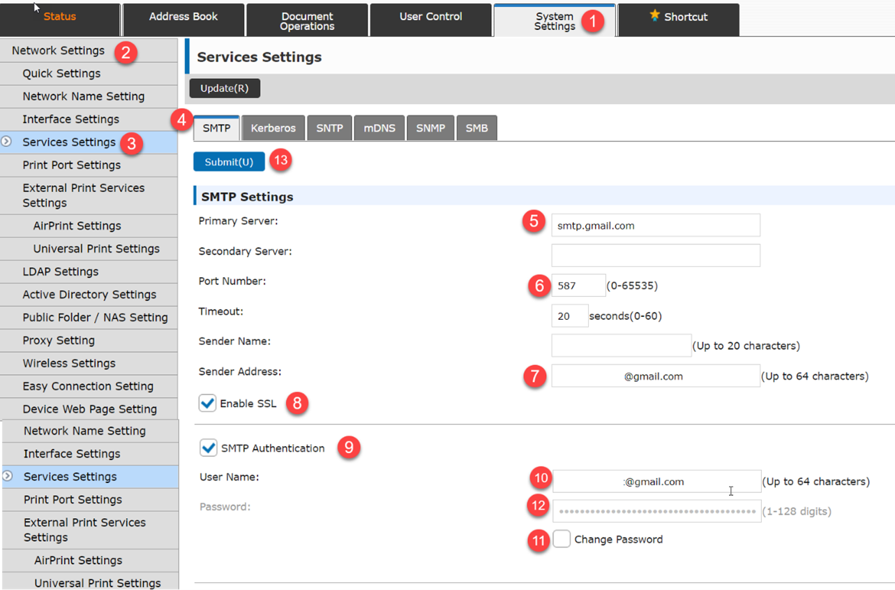Open Quick Settings in the sidebar
The width and height of the screenshot is (895, 590).
coord(89,73)
